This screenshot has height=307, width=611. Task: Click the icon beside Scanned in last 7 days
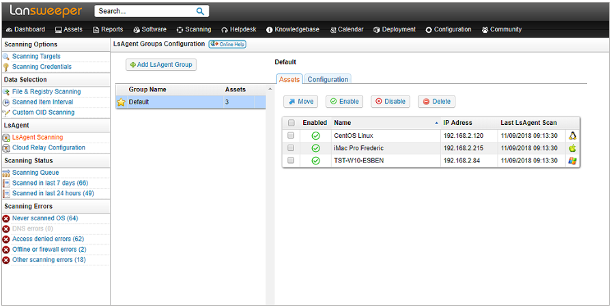(6, 183)
